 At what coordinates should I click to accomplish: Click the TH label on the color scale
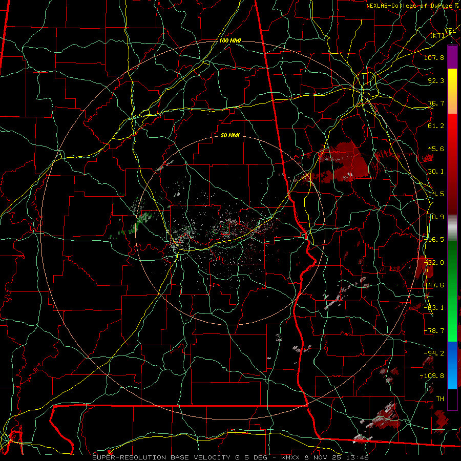pyautogui.click(x=440, y=399)
